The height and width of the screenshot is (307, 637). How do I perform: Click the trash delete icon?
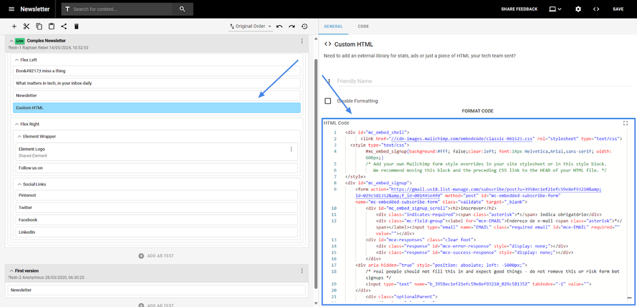[x=76, y=27]
